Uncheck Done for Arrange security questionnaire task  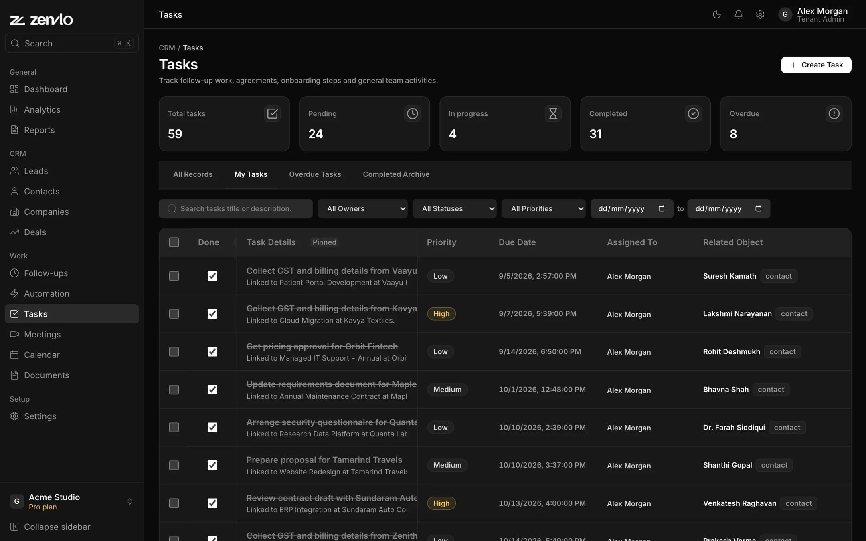tap(212, 427)
